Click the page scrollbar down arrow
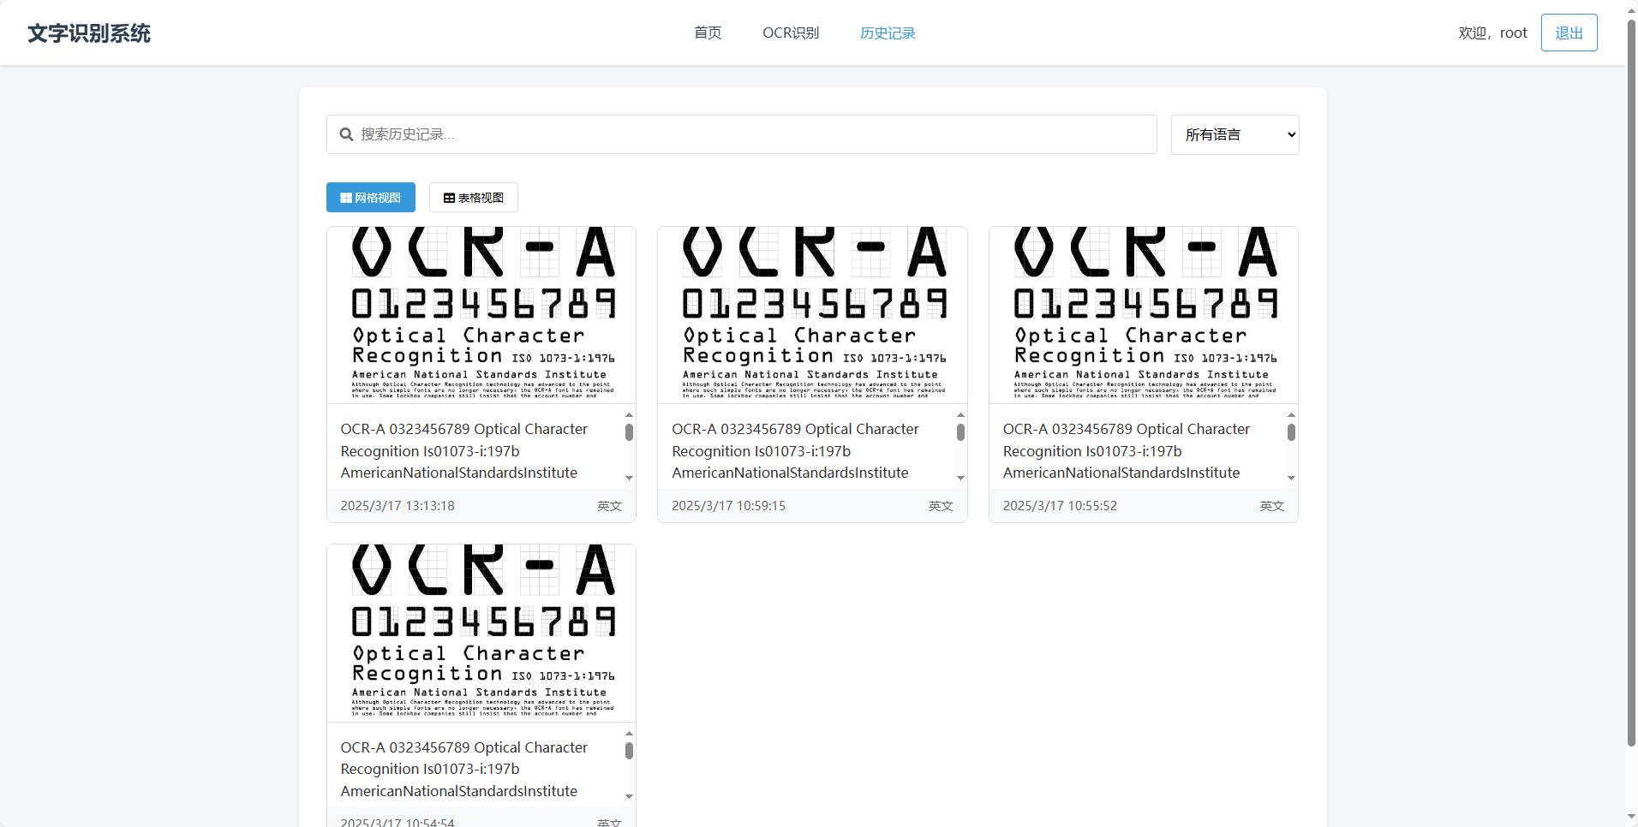Screen dimensions: 1638x827 [x=1631, y=818]
